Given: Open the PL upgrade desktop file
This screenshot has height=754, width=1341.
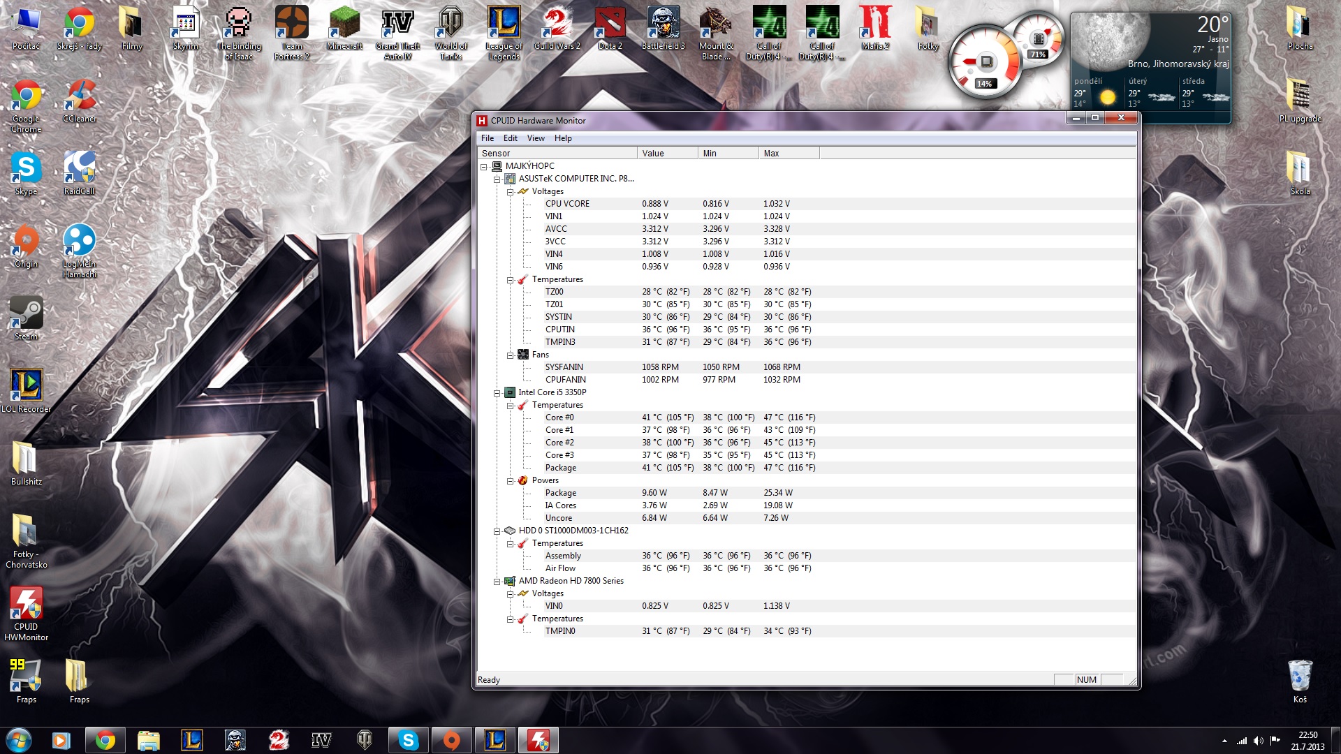Looking at the screenshot, I should 1300,101.
